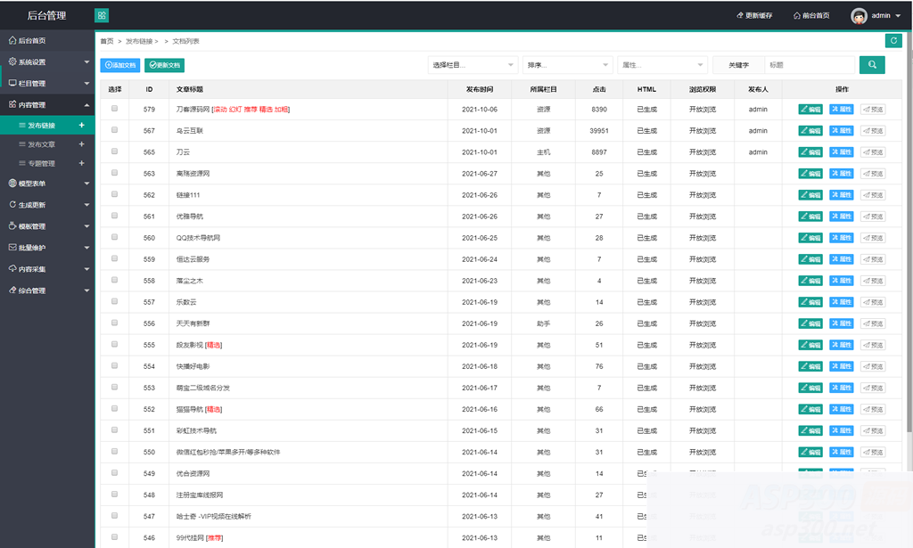Screen dimensions: 913x548
Task: Click the plus icon next to 发布文章
Action: [x=82, y=144]
